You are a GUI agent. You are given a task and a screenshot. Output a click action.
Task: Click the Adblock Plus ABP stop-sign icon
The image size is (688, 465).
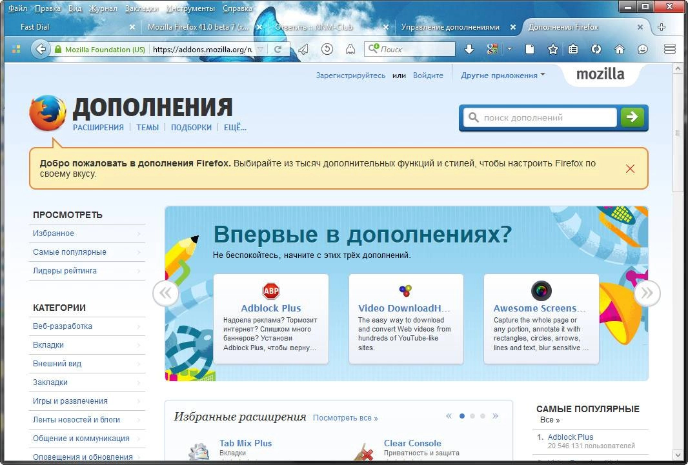pos(270,291)
